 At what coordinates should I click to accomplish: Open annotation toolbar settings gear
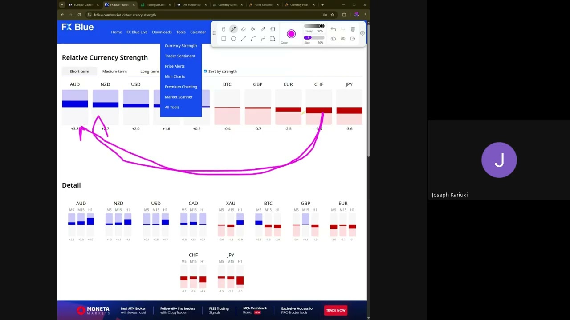(x=362, y=33)
